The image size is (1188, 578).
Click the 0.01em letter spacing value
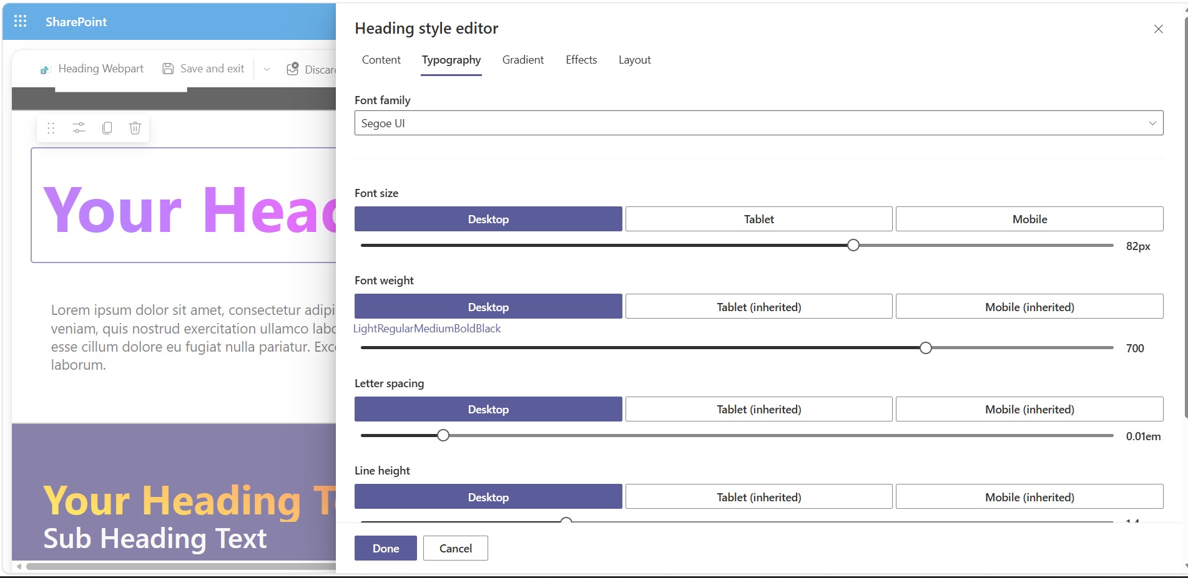[x=1143, y=436]
